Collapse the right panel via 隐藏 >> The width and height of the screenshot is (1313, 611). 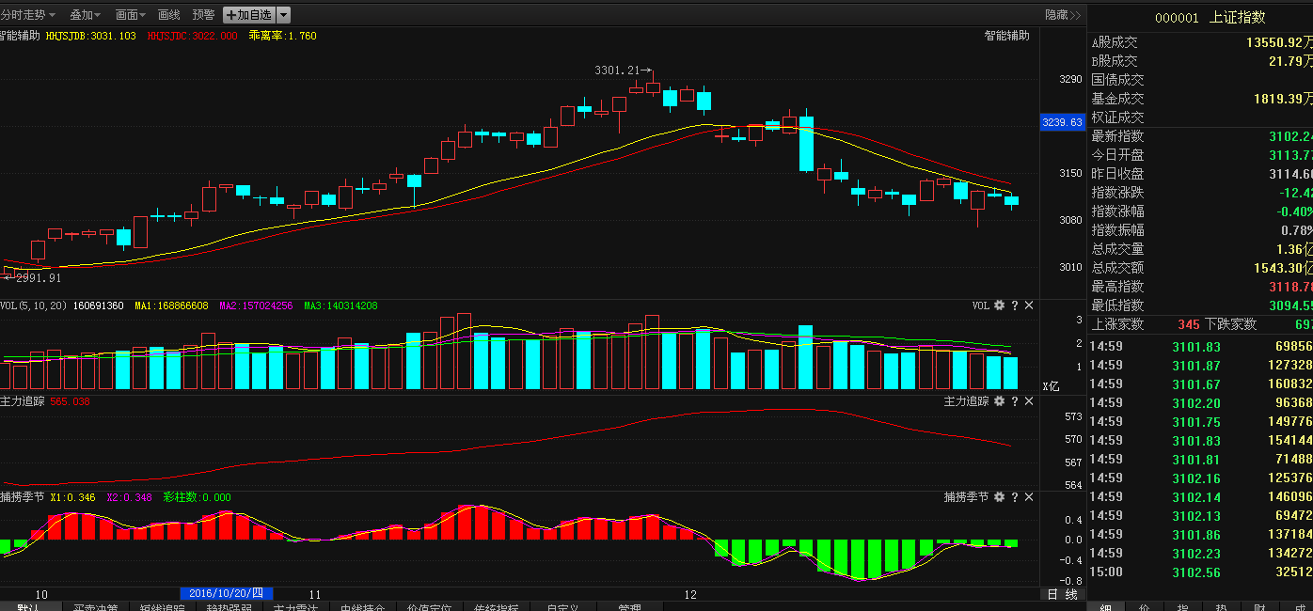(1063, 15)
